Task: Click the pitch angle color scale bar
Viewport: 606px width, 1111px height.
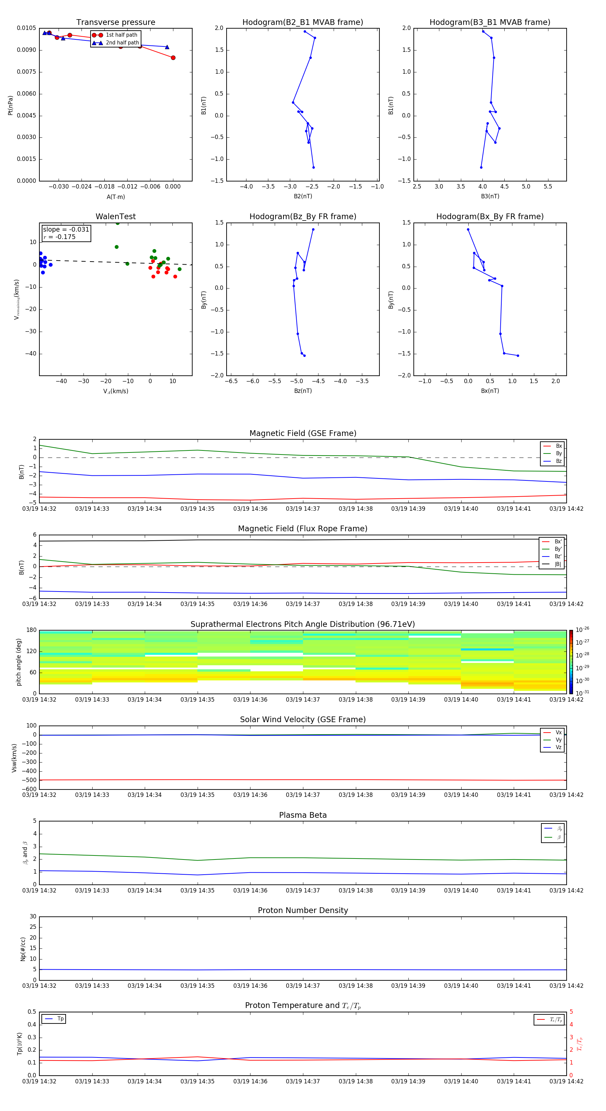Action: point(571,662)
